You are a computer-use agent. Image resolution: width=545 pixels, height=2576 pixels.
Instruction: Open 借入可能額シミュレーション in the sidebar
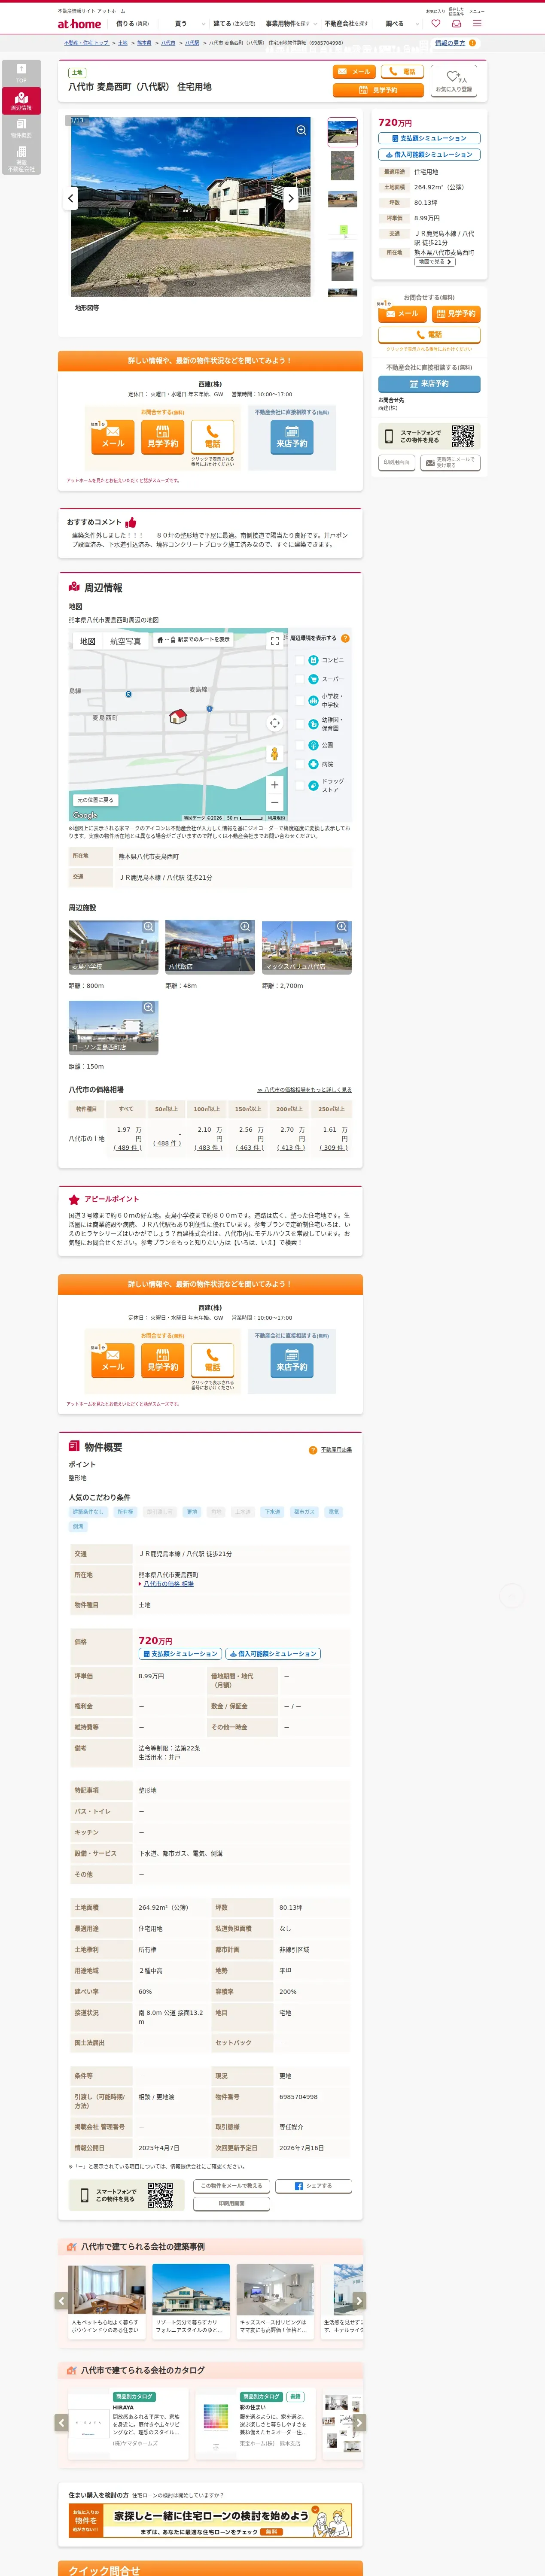point(429,155)
